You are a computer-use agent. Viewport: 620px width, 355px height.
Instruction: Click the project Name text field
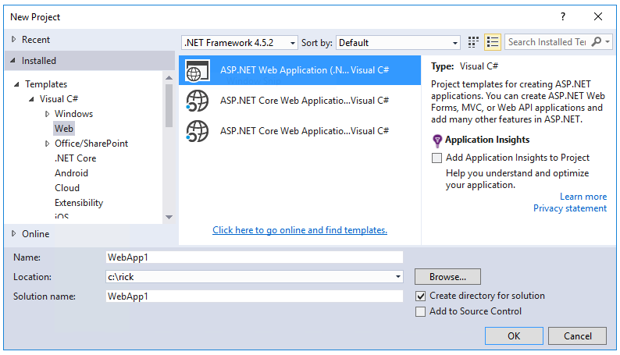click(x=254, y=257)
